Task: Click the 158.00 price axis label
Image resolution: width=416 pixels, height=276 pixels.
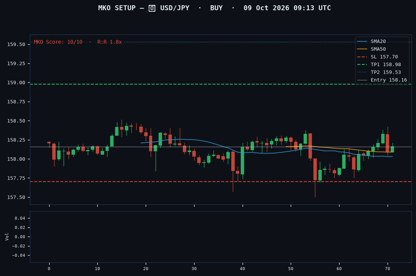Action: [x=16, y=159]
